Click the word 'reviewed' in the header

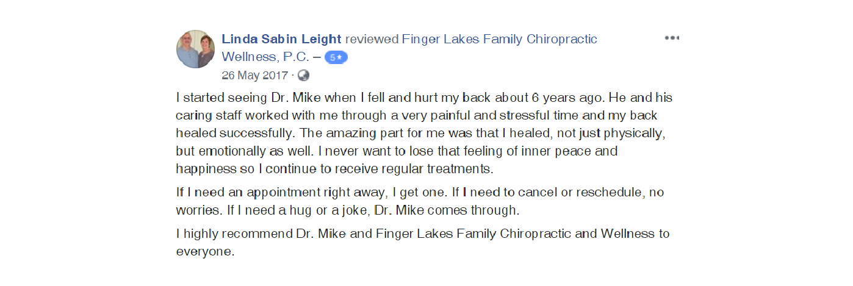[372, 40]
